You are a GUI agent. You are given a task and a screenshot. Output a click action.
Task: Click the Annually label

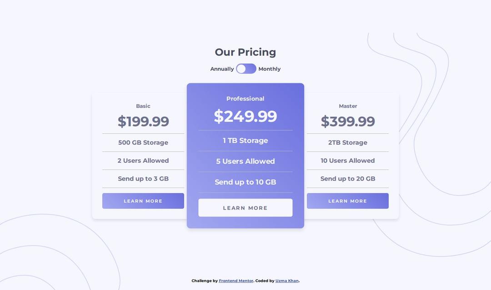click(x=222, y=69)
